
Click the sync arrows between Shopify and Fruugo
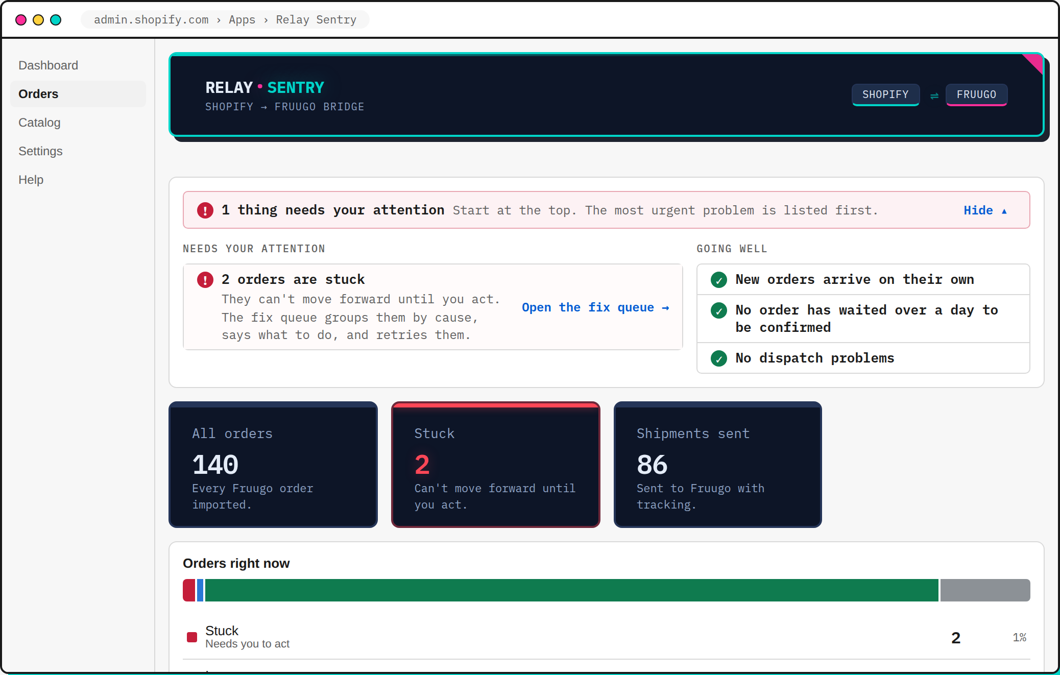[x=934, y=95]
